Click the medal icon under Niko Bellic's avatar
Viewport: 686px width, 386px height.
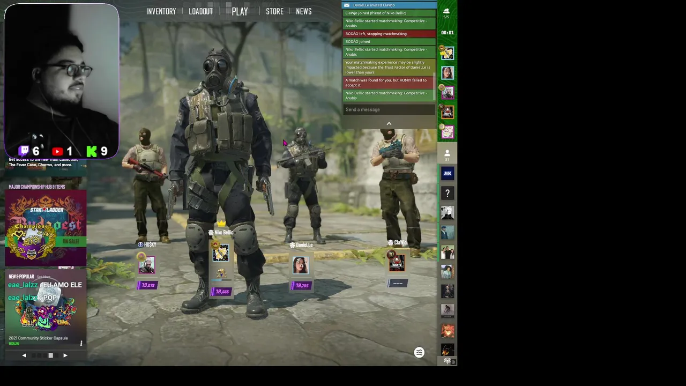point(221,273)
